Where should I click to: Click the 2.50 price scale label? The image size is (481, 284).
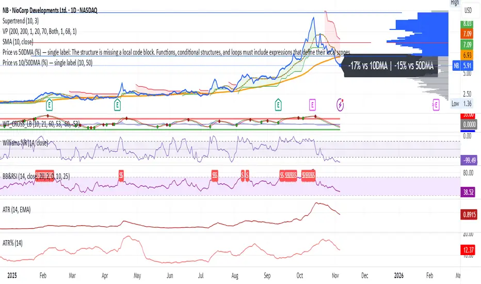tap(468, 93)
